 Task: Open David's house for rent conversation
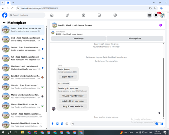click(x=23, y=30)
